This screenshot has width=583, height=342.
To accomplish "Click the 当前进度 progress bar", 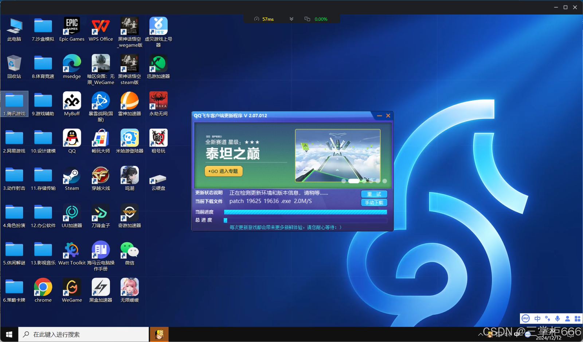I will click(305, 212).
